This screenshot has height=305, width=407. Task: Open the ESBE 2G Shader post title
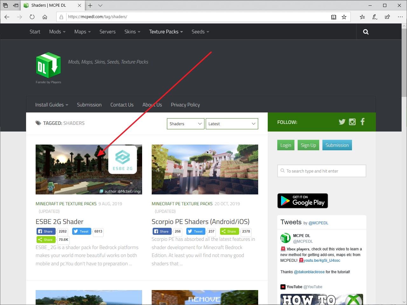(x=59, y=222)
